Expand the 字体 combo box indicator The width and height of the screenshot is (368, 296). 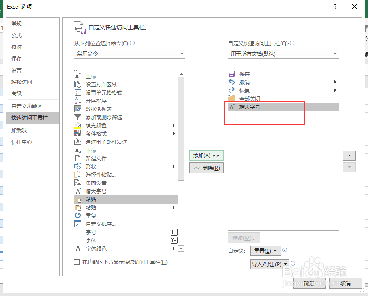click(174, 240)
